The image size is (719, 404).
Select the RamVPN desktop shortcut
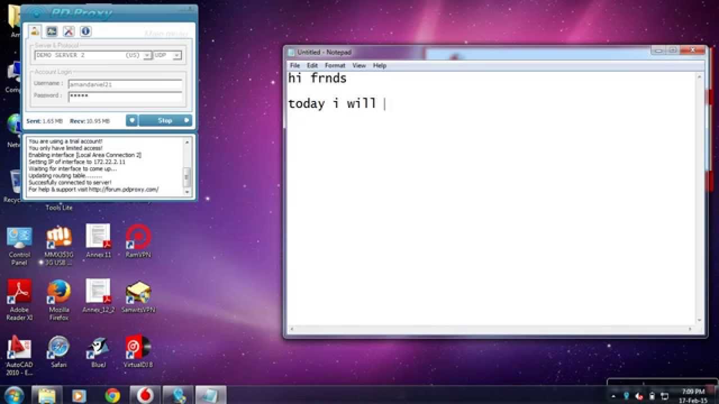(138, 242)
